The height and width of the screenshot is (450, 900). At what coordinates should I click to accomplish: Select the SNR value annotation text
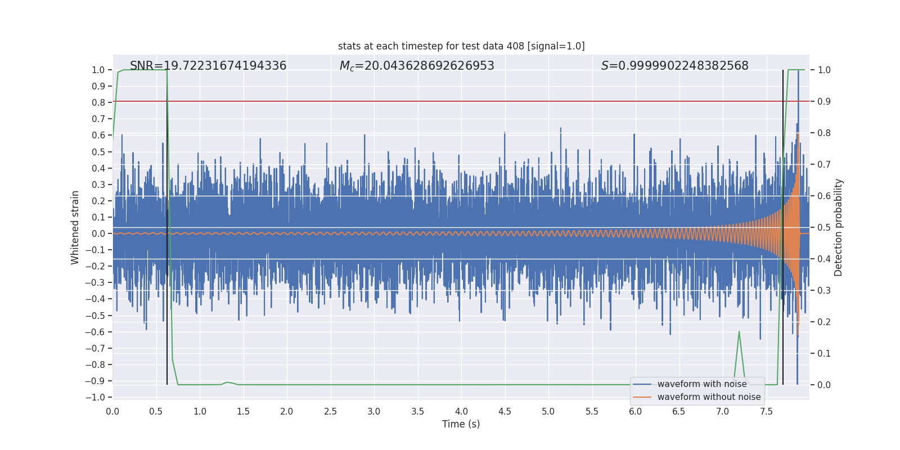(x=208, y=66)
